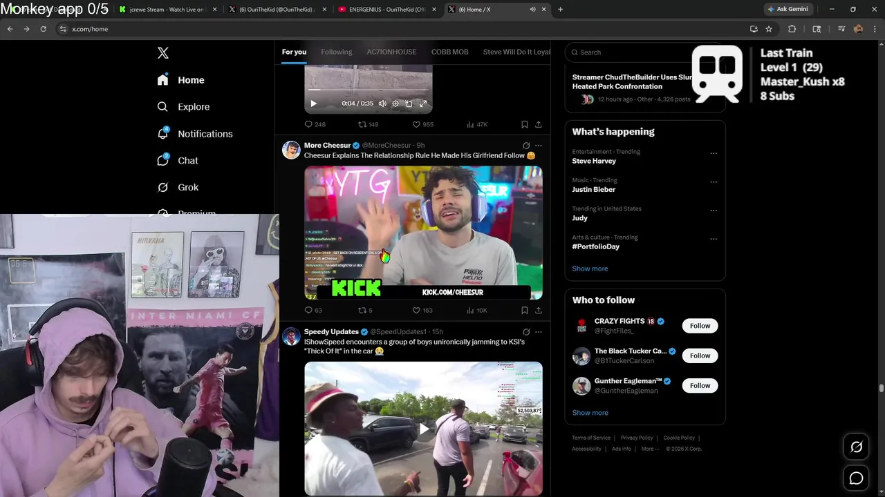Open the Cheesur video thumbnail
The width and height of the screenshot is (885, 497).
tap(423, 233)
